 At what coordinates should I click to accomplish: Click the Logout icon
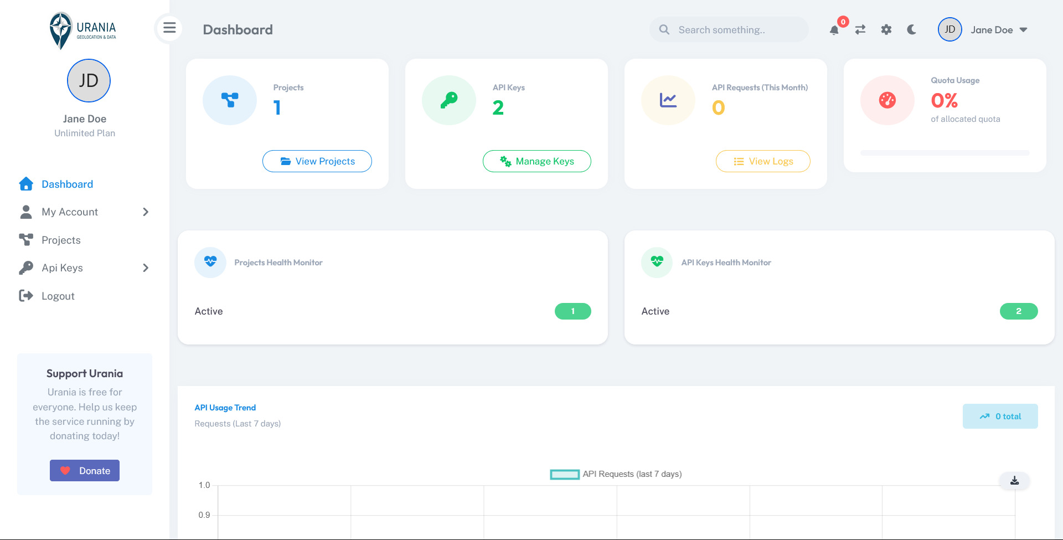pos(26,295)
